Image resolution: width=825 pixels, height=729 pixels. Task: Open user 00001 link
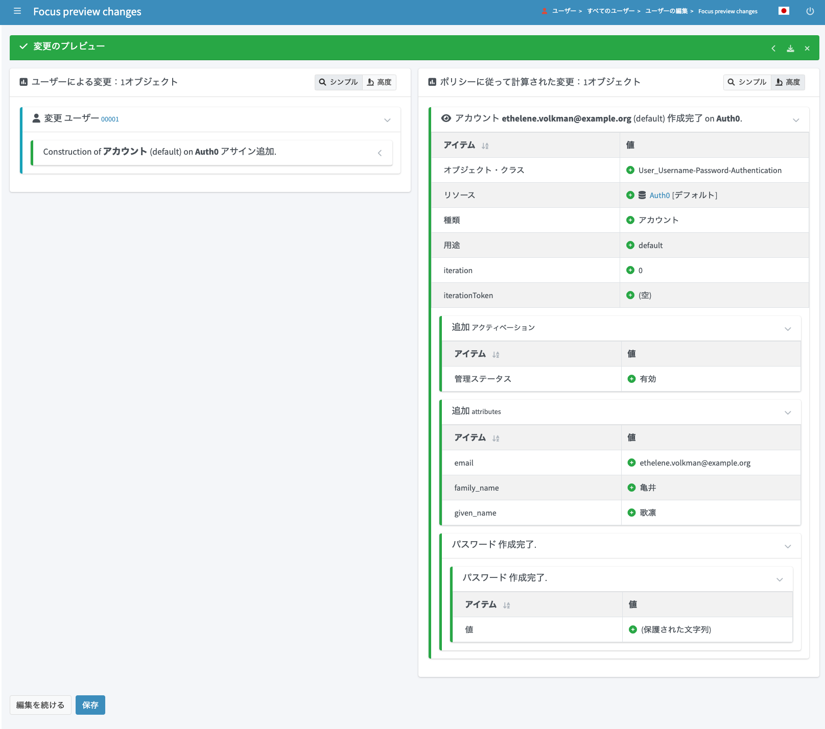click(x=110, y=119)
